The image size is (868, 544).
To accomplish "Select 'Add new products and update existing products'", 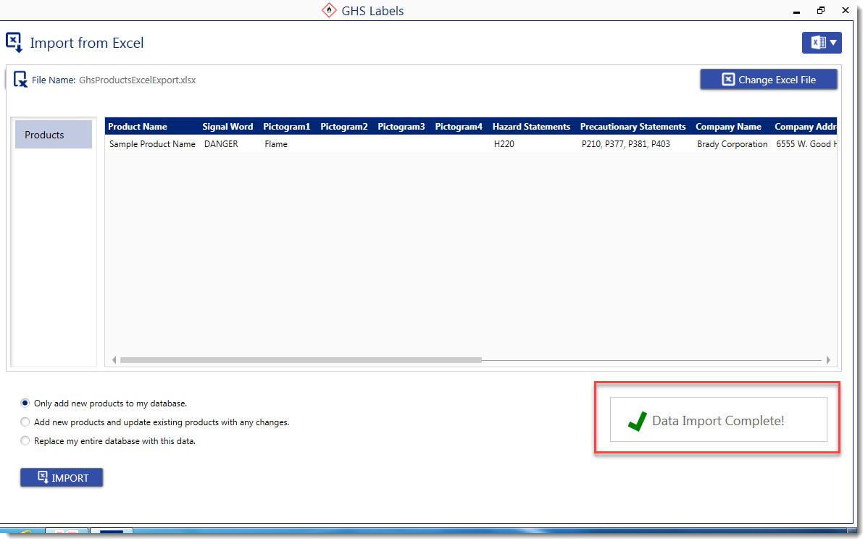I will coord(25,422).
